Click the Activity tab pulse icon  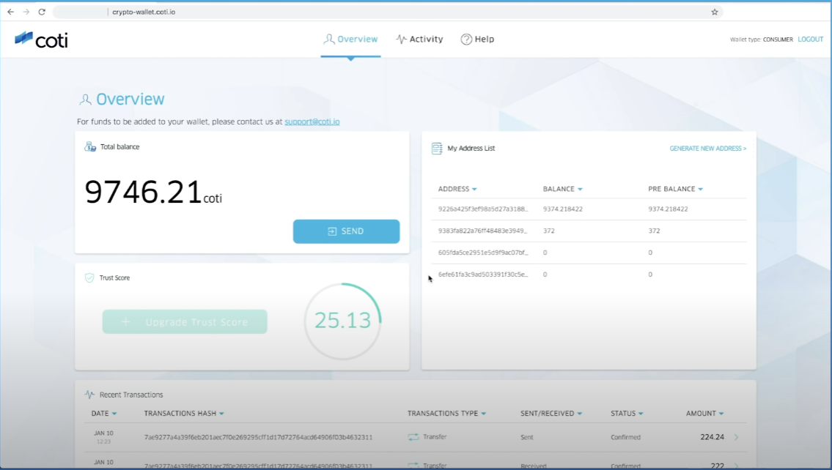(401, 40)
